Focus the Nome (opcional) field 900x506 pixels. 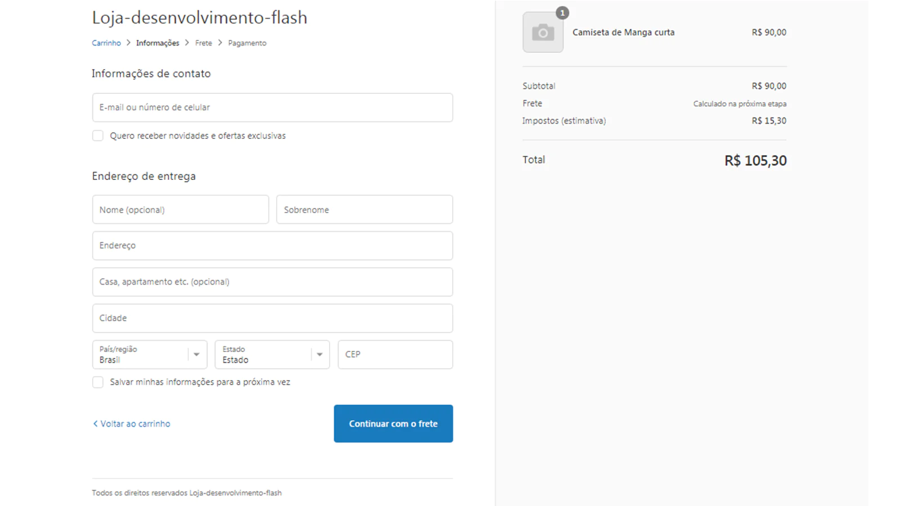(x=181, y=210)
